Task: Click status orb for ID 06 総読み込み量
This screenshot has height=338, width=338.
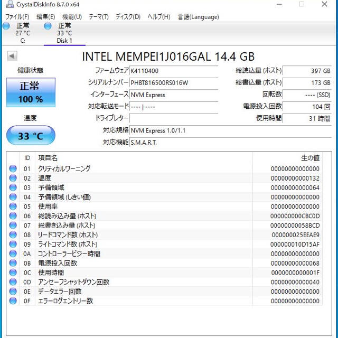Action: click(13, 216)
